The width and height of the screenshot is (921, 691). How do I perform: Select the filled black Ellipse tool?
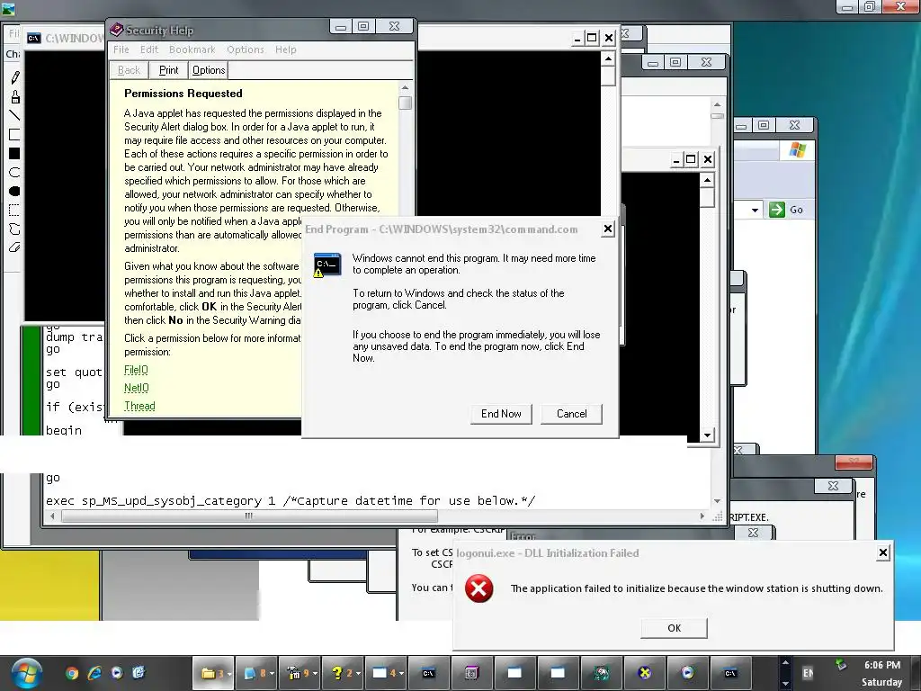(x=14, y=191)
